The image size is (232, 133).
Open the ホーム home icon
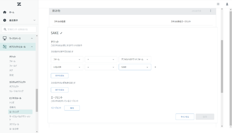click(x=5, y=12)
